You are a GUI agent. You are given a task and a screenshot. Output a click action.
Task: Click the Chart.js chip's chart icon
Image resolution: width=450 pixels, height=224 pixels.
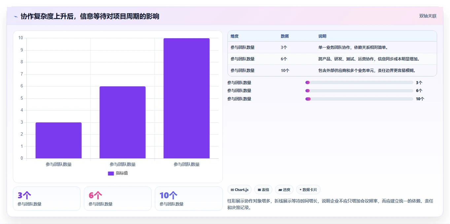[x=232, y=190]
